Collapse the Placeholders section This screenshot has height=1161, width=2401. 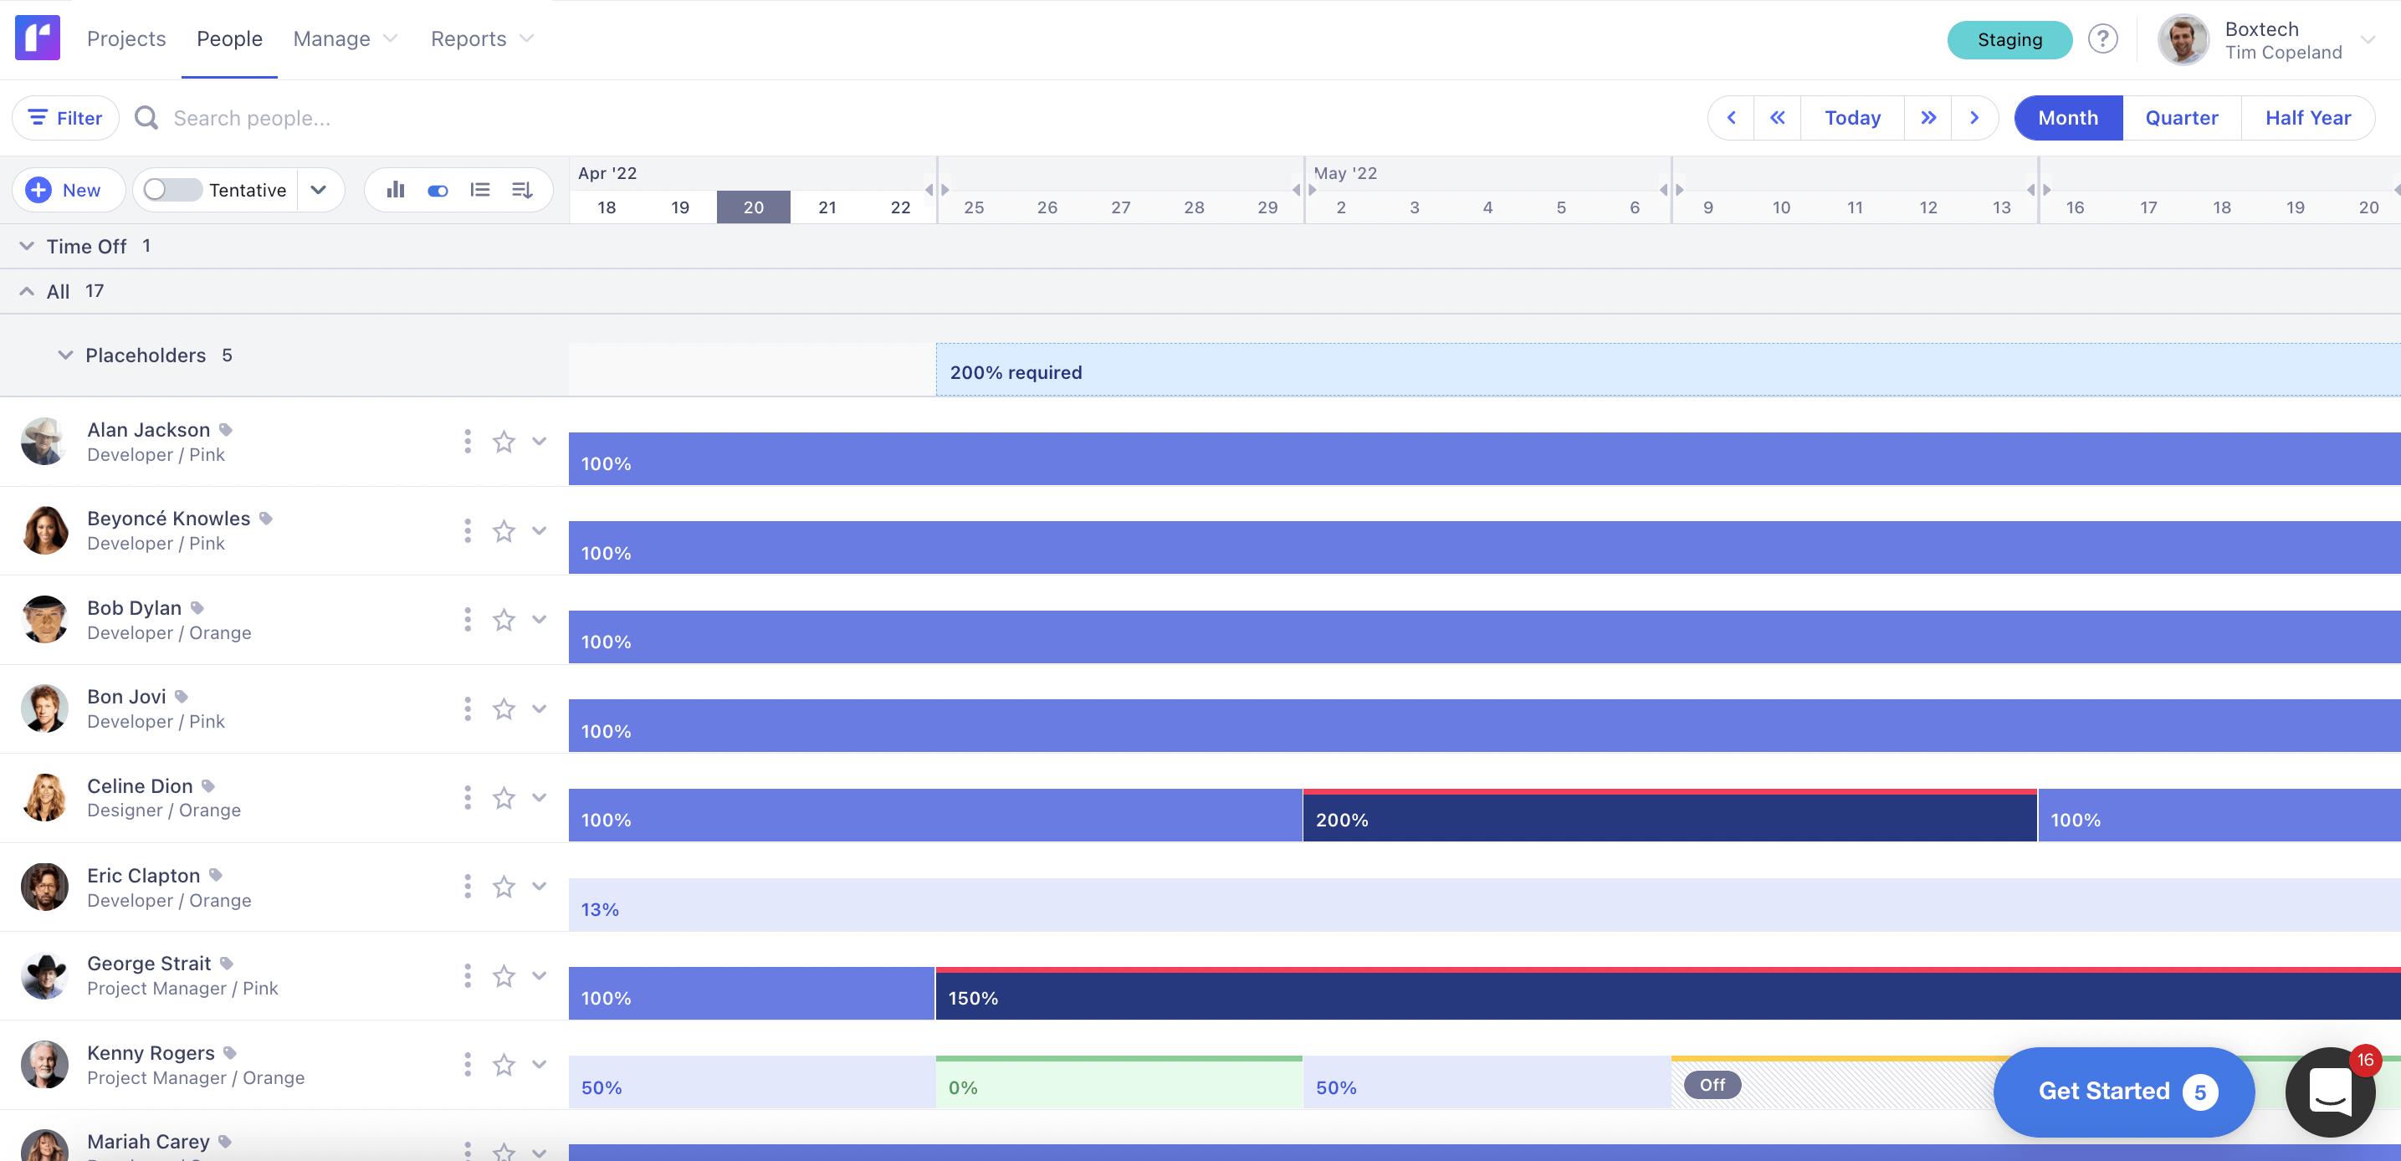tap(65, 355)
